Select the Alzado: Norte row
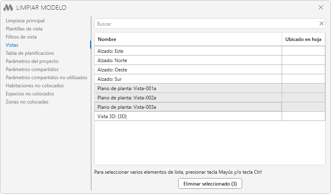 click(x=188, y=60)
